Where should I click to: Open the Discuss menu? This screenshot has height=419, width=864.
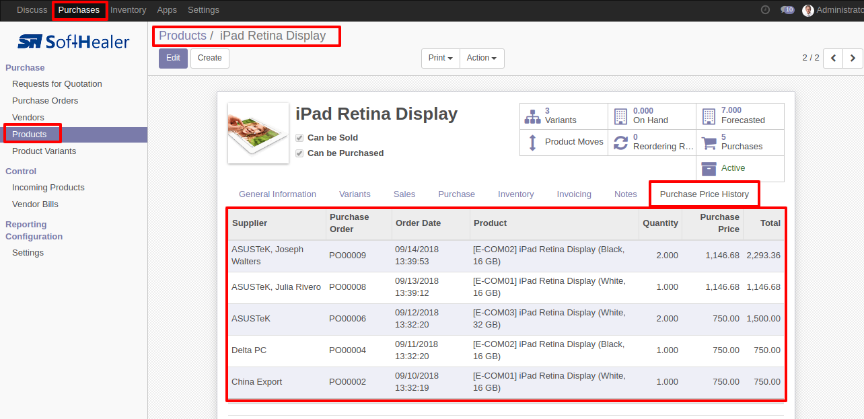(x=32, y=10)
